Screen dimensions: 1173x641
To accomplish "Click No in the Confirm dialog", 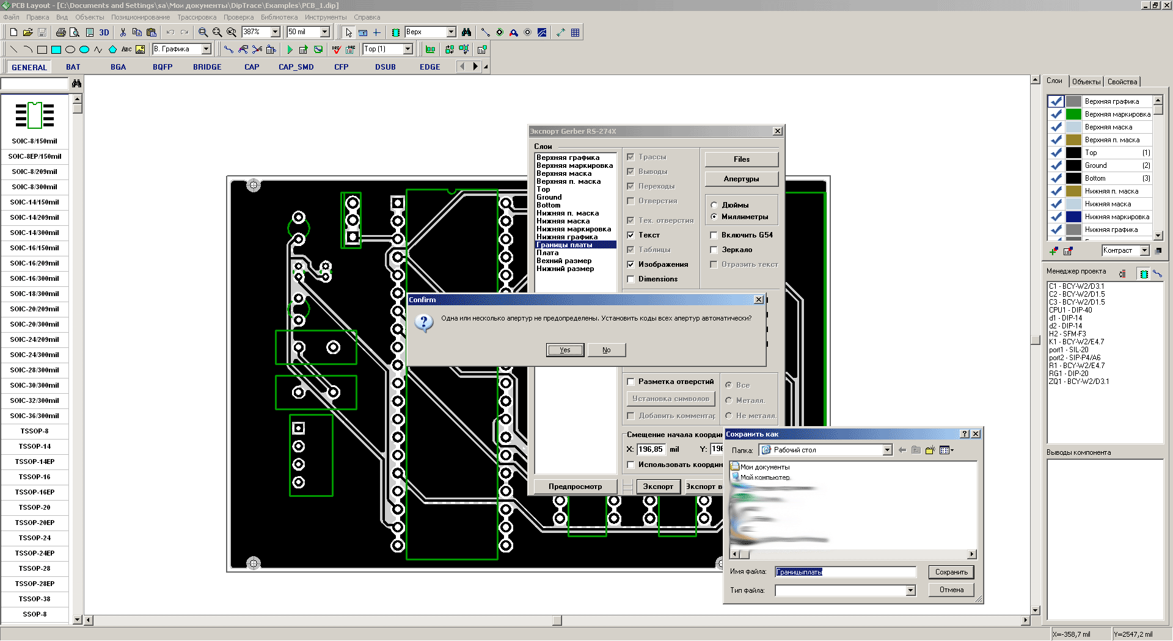I will (607, 350).
